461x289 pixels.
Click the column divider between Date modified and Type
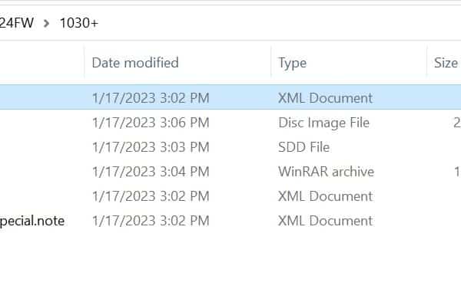click(x=271, y=63)
